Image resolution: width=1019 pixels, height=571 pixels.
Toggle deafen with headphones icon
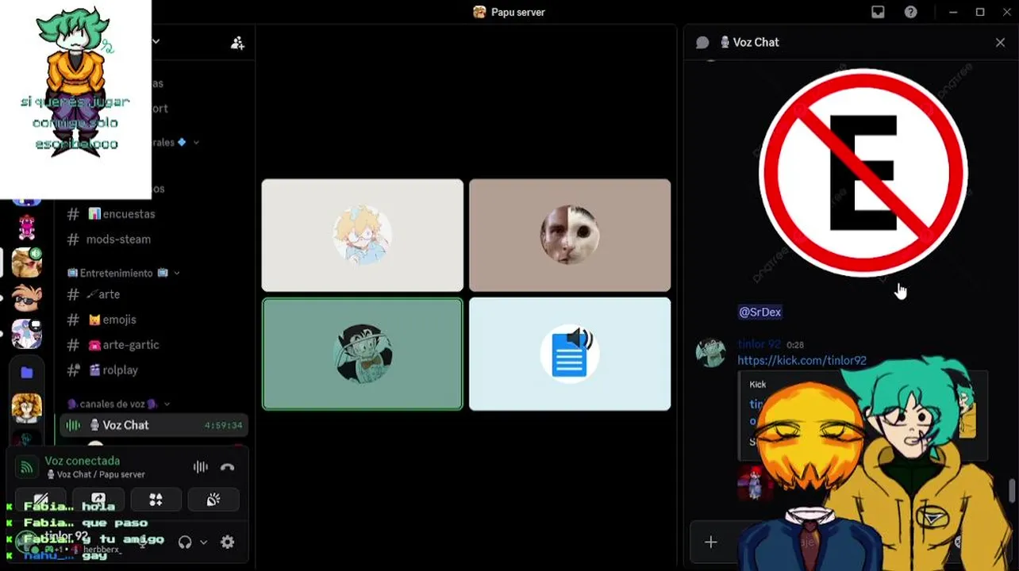185,542
